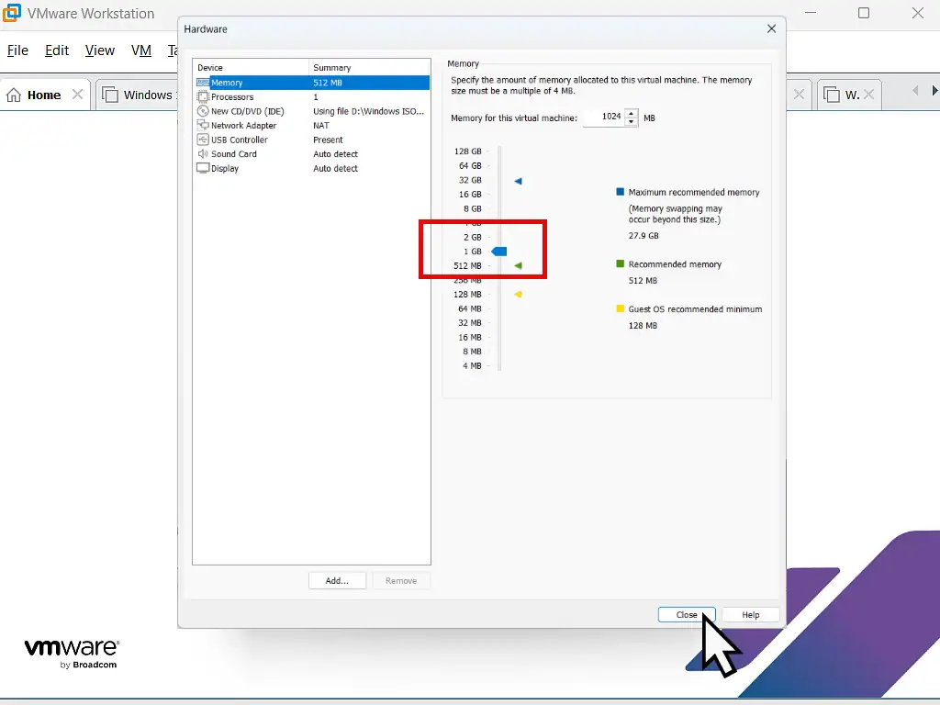Open the File menu
940x705 pixels.
click(17, 50)
